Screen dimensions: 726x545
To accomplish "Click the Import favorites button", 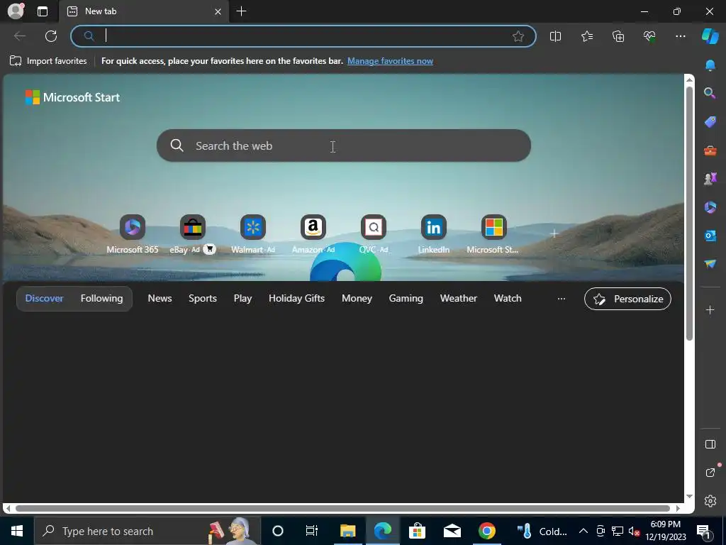I will point(48,61).
